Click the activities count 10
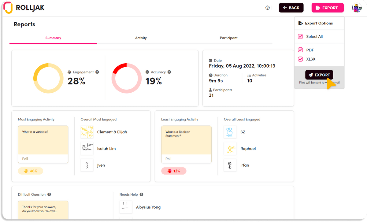 point(250,81)
